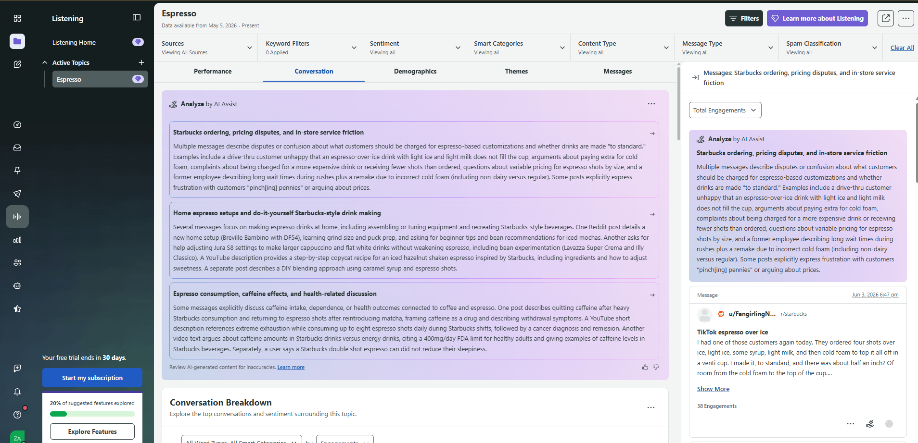Open the Smart Categories dropdown
918x443 pixels.
point(519,48)
